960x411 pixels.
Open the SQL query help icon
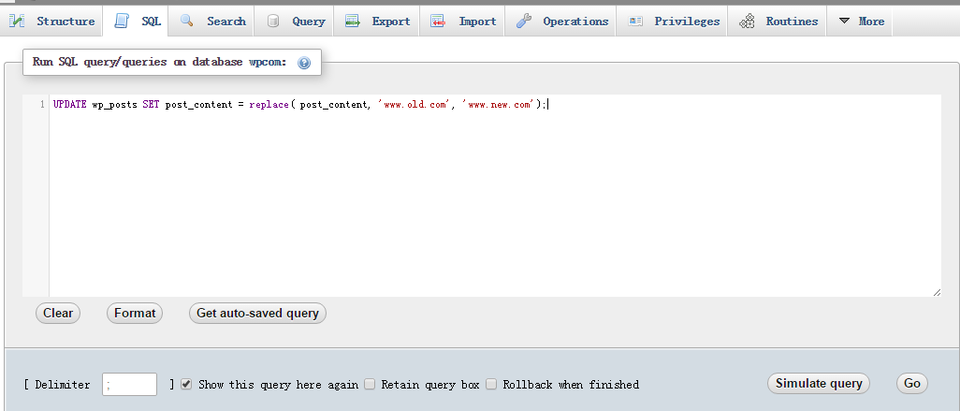tap(303, 63)
